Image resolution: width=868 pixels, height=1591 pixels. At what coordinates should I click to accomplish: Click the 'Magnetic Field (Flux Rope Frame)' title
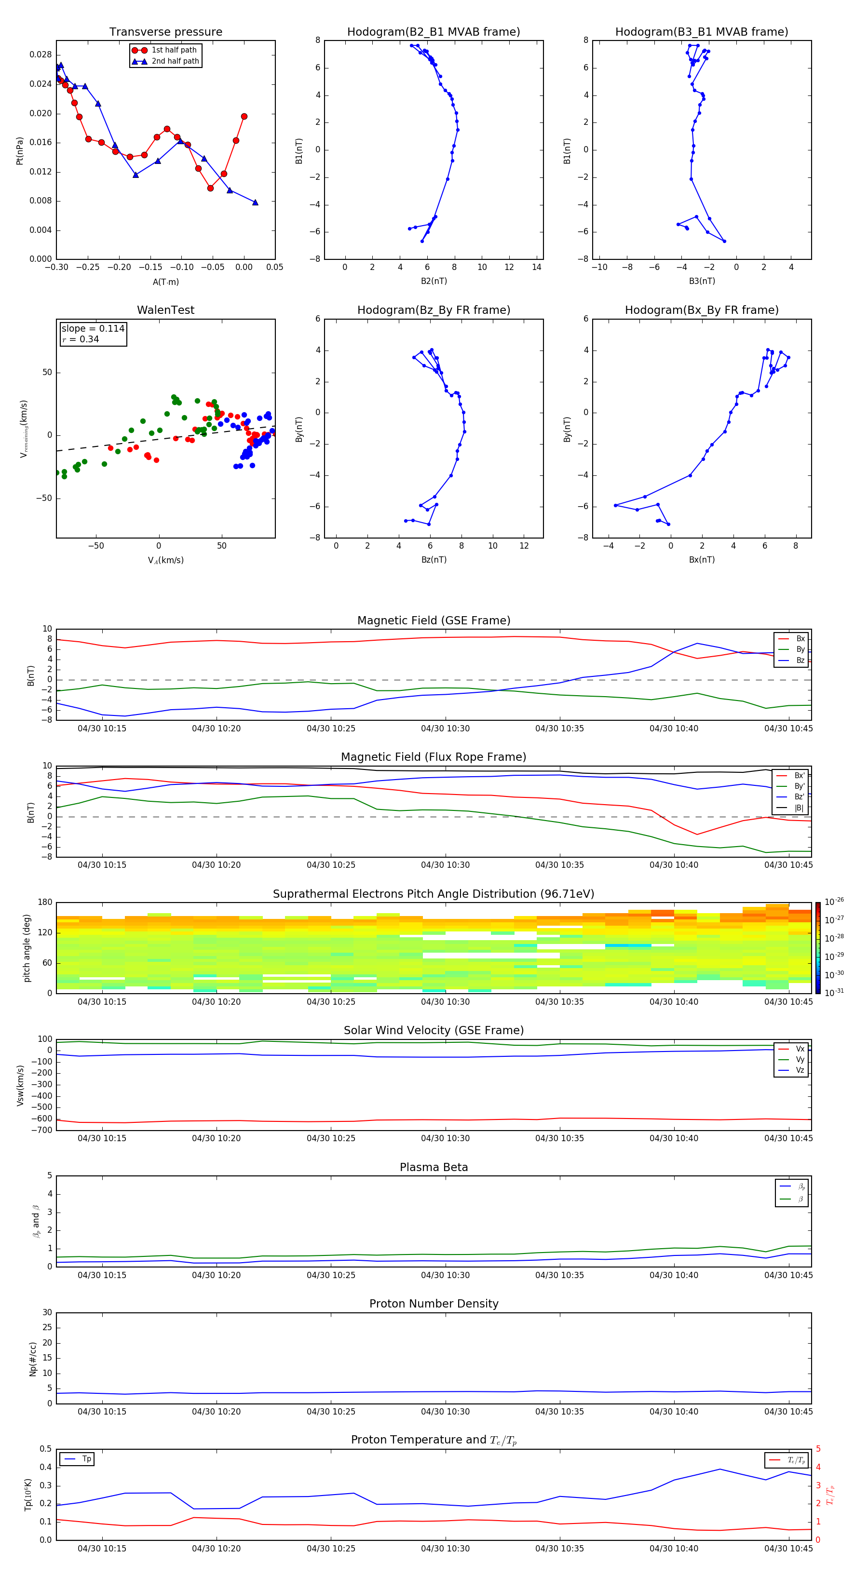[x=434, y=757]
